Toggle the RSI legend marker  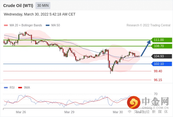click(x=6, y=88)
